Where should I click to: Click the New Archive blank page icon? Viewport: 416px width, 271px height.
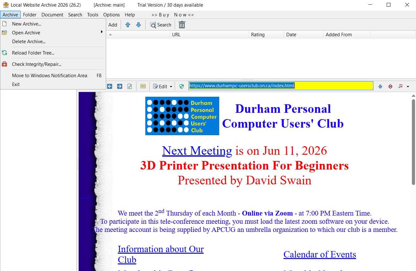4,24
